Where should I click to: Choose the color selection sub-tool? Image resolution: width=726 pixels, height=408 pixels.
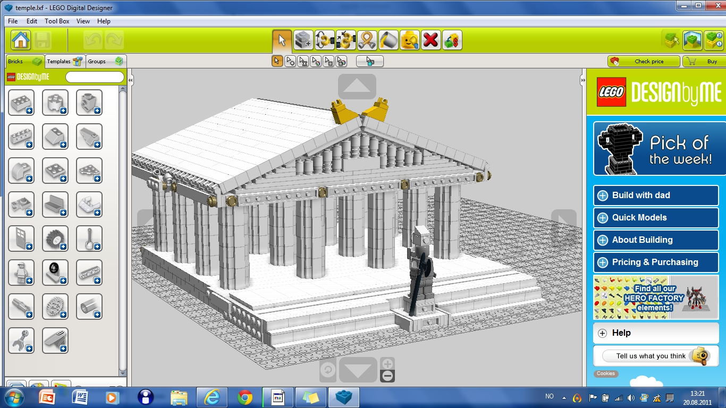(316, 61)
